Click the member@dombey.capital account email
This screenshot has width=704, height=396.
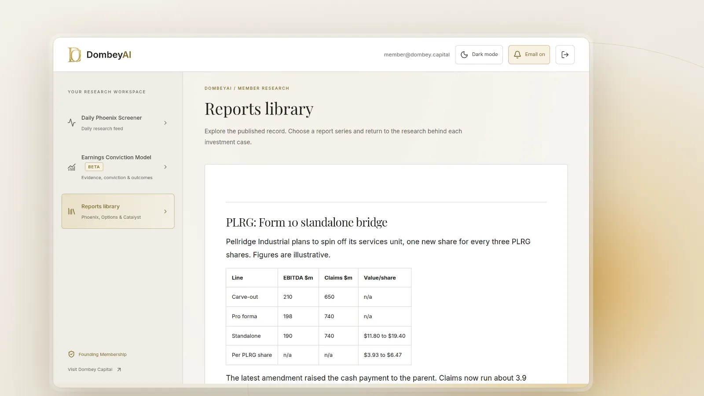417,55
